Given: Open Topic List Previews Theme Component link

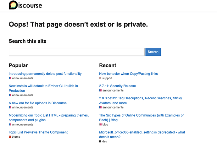Looking at the screenshot, I should pyautogui.click(x=38, y=132).
